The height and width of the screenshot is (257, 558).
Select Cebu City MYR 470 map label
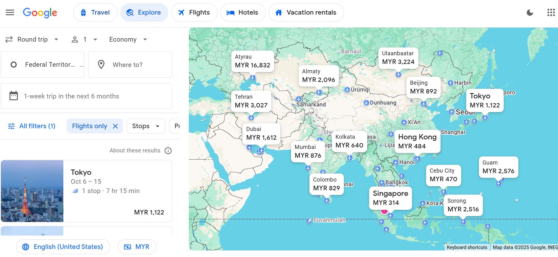tap(443, 175)
